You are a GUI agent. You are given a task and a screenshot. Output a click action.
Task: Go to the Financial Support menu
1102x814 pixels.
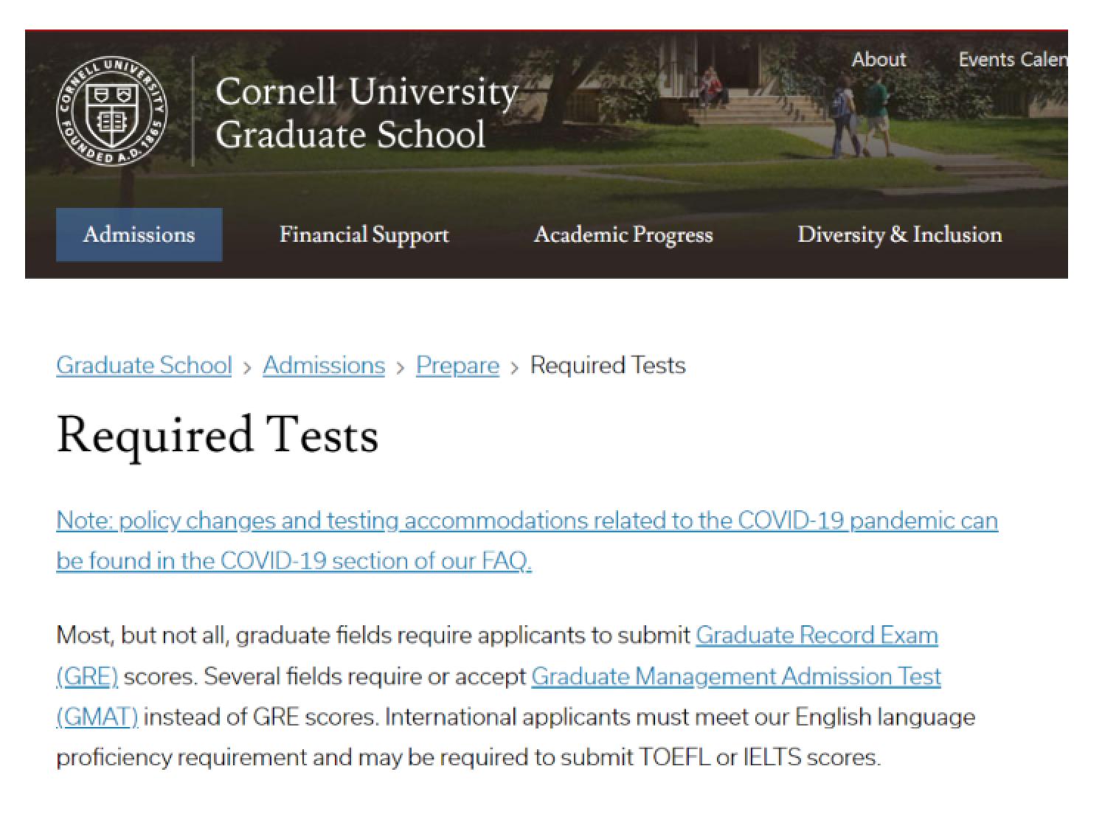click(364, 234)
